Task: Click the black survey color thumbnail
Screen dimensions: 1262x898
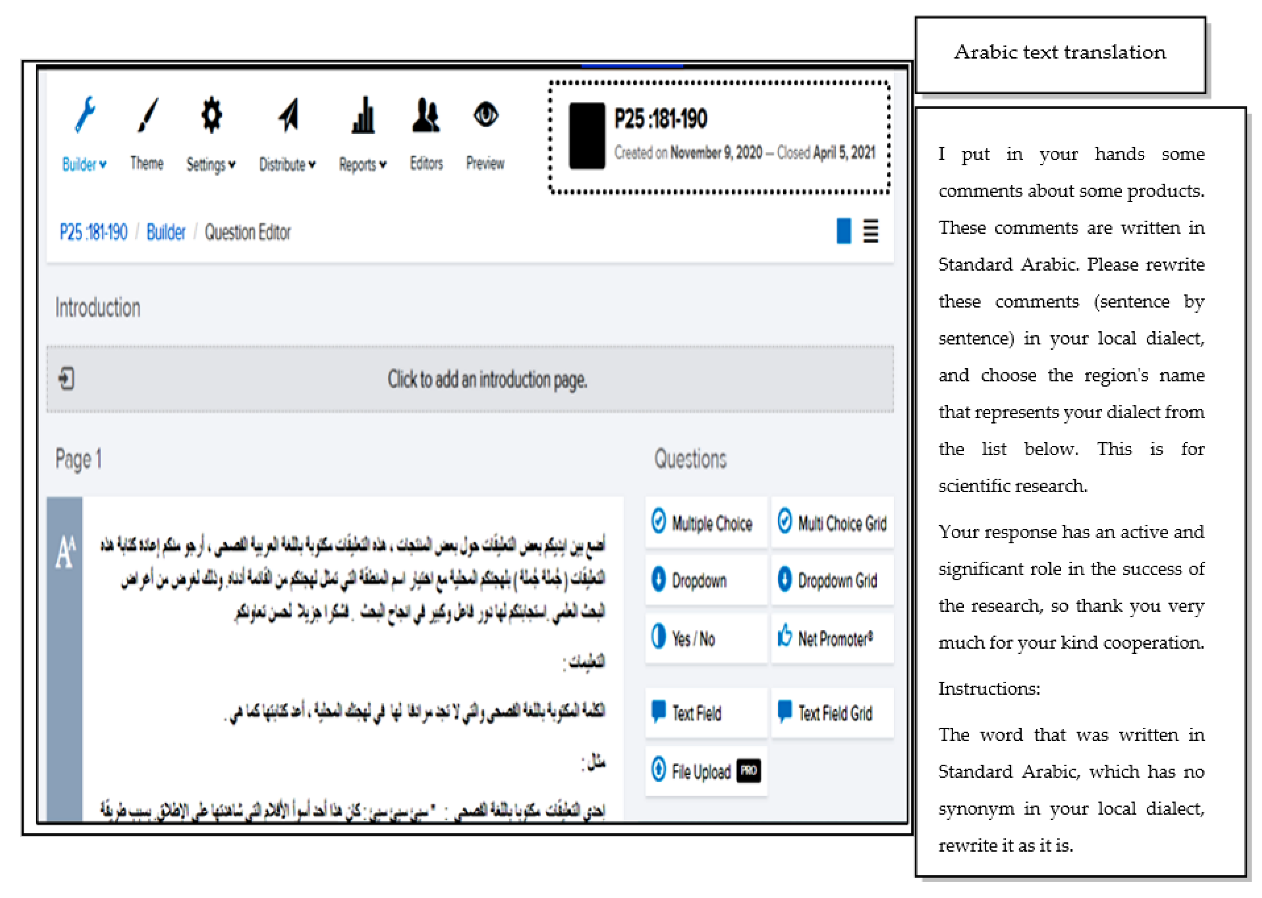Action: point(586,136)
